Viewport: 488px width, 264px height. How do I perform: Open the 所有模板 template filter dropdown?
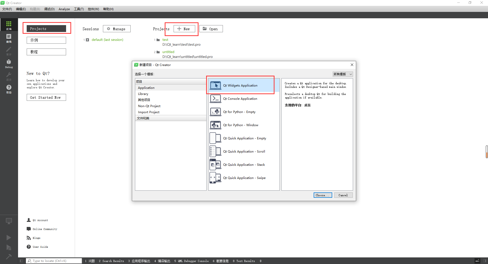(343, 74)
